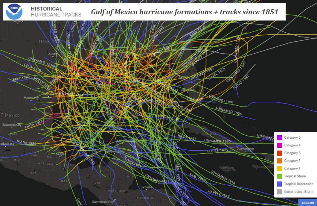Click the Guatemala City map label

tap(103, 202)
